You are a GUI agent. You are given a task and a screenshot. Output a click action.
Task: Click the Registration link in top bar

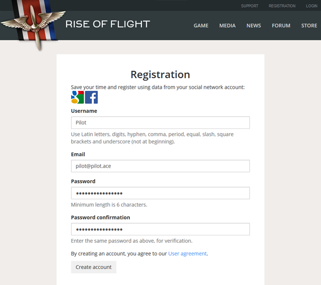282,6
